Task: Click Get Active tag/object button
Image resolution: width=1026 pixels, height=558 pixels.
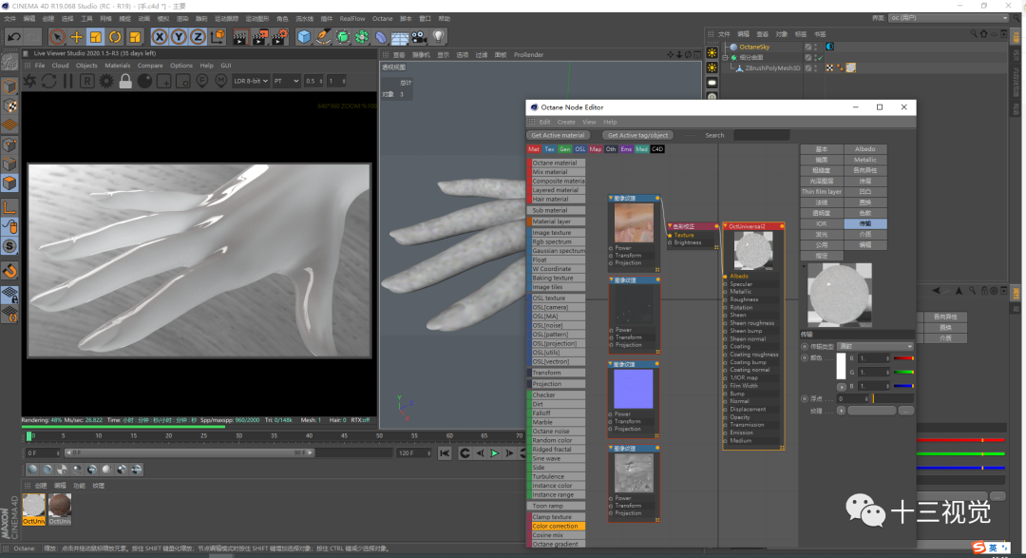Action: click(638, 136)
